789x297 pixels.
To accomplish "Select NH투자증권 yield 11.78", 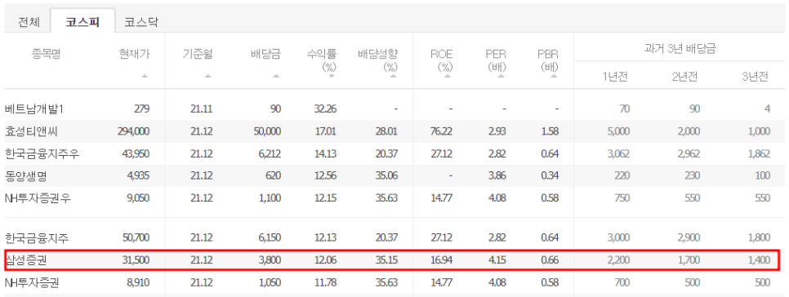I will coord(325,283).
